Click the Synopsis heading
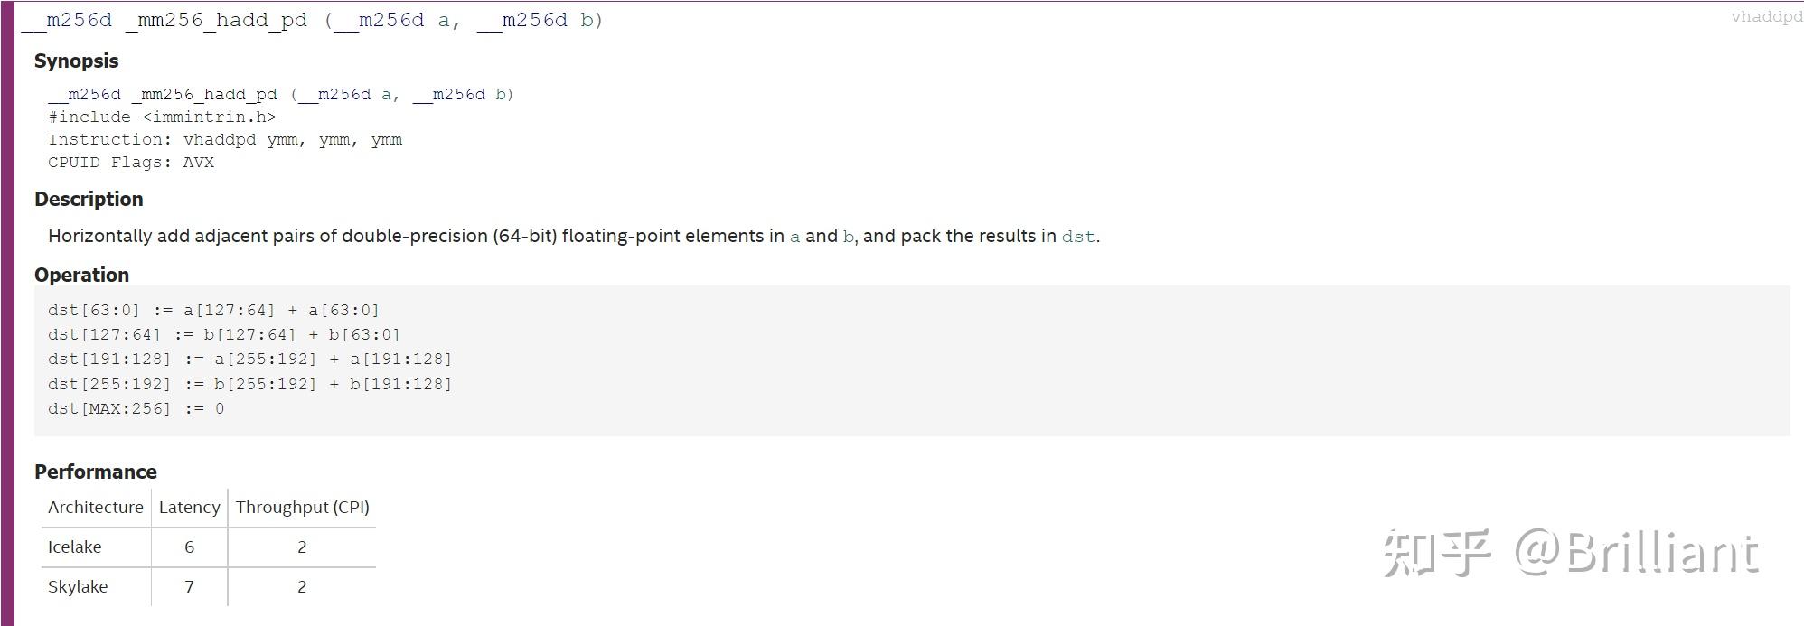1804x626 pixels. point(77,61)
